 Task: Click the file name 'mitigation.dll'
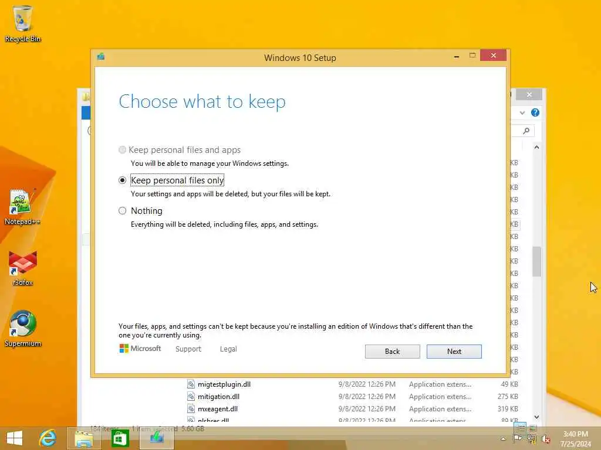coord(218,397)
